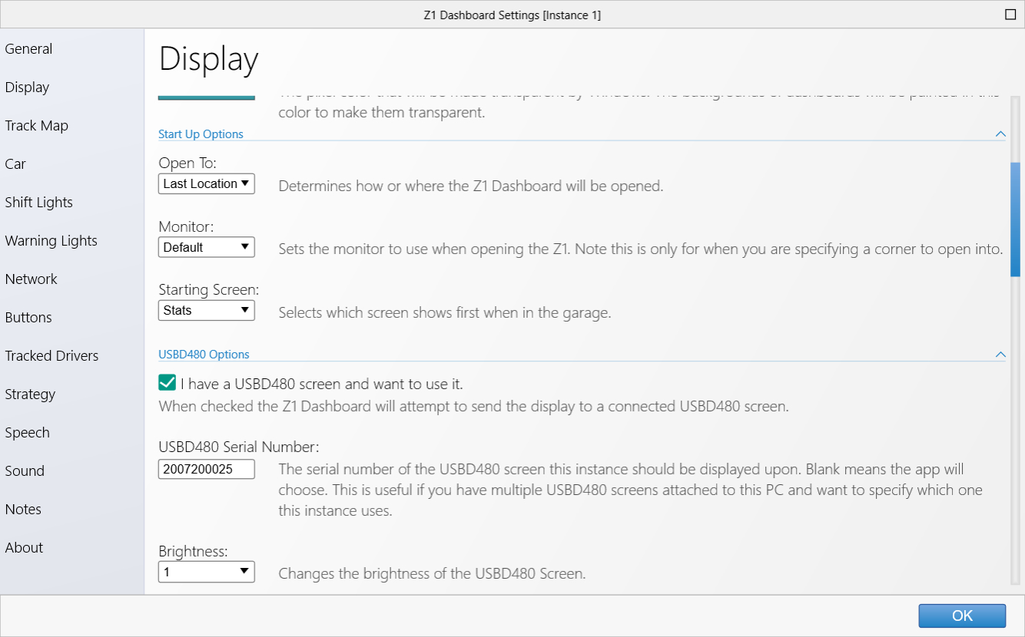1025x637 pixels.
Task: Click 'Selects which screen shows first' description
Action: (x=445, y=313)
